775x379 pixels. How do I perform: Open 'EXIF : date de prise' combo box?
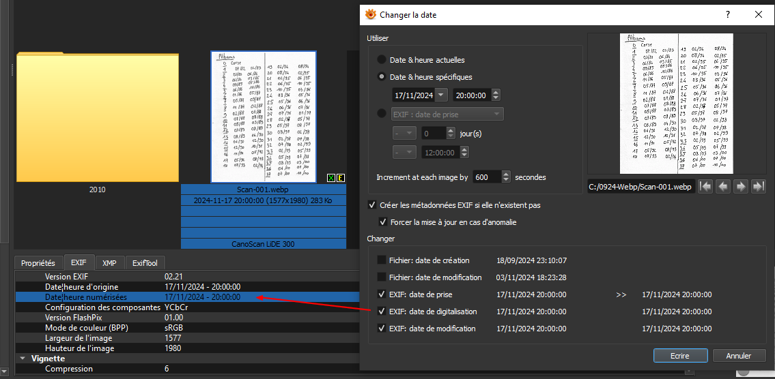(x=447, y=114)
